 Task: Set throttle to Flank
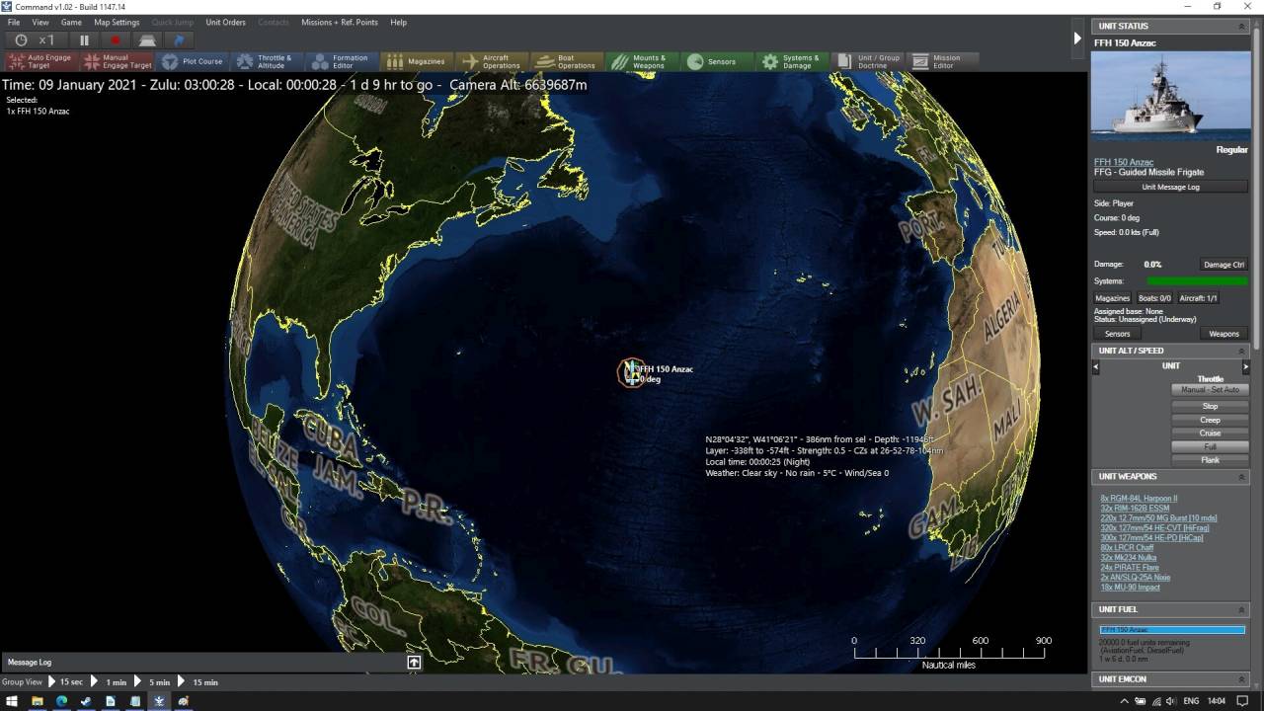1210,460
